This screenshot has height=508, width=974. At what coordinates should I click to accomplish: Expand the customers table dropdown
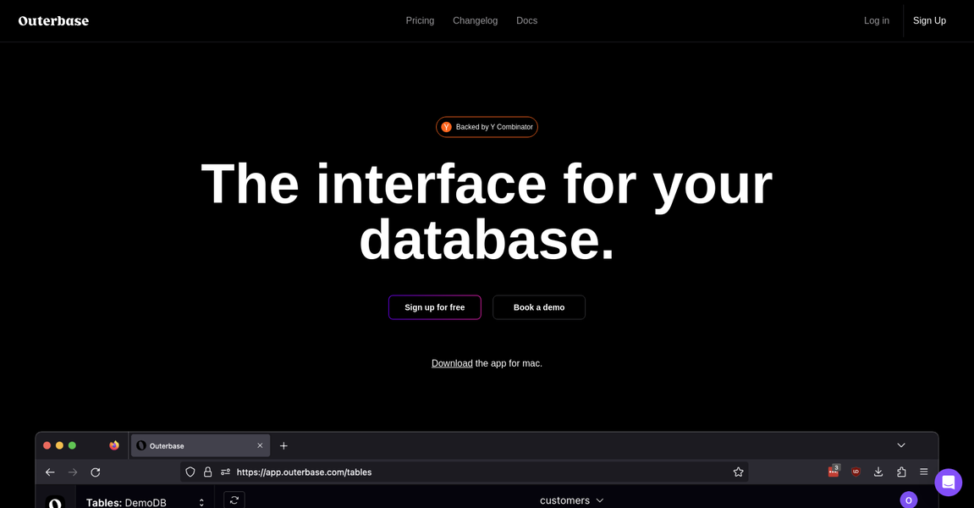(572, 500)
